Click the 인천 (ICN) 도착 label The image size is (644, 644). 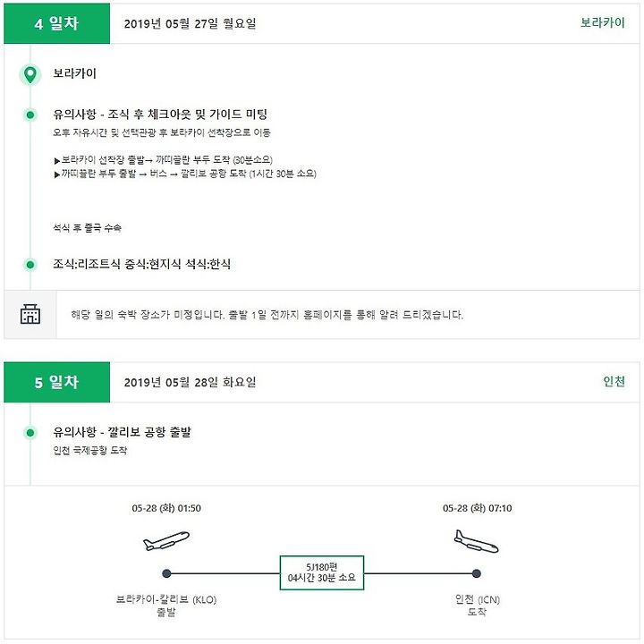[x=477, y=606]
